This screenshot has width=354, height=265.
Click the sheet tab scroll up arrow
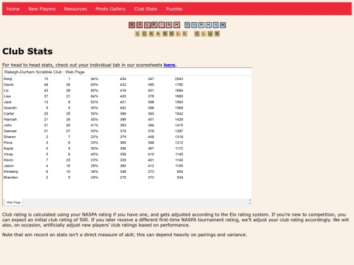click(250, 200)
